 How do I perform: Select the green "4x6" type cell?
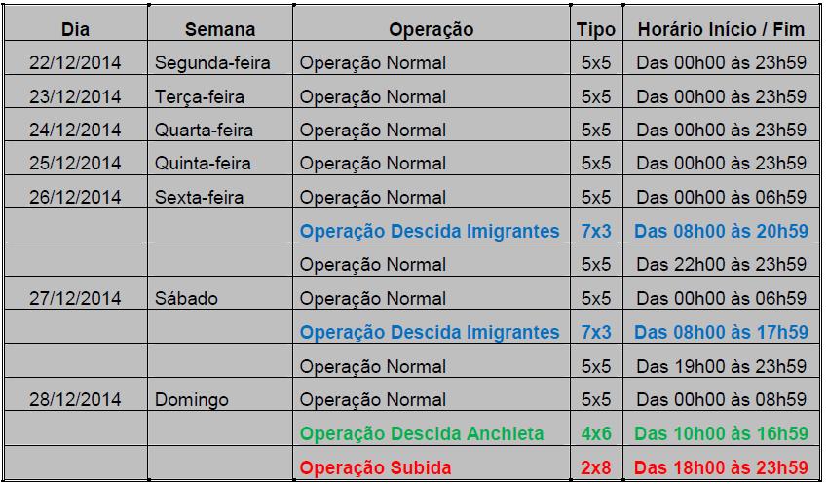tap(595, 433)
